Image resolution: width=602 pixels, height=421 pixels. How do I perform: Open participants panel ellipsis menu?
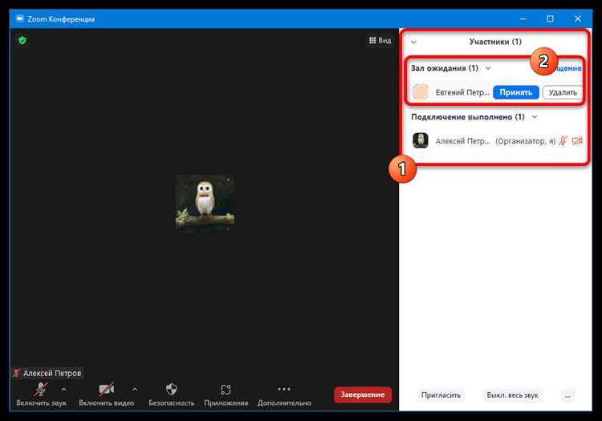567,395
